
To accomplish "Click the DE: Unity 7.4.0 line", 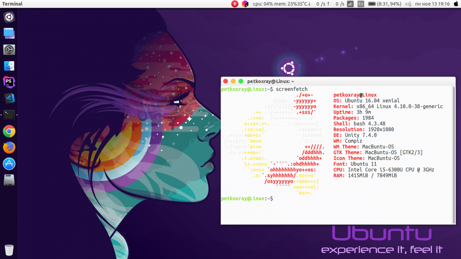I will pos(355,135).
